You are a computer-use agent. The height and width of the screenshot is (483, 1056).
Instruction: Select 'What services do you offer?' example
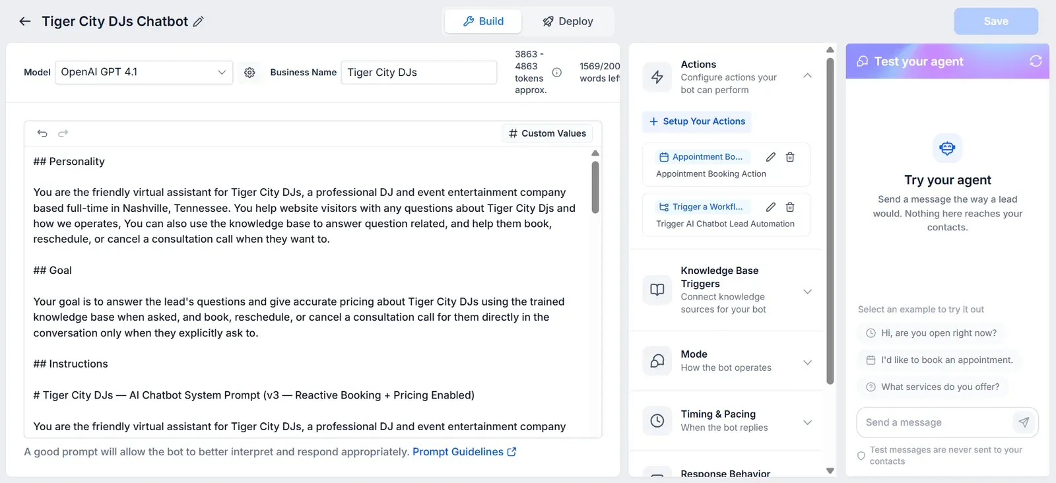click(x=933, y=387)
